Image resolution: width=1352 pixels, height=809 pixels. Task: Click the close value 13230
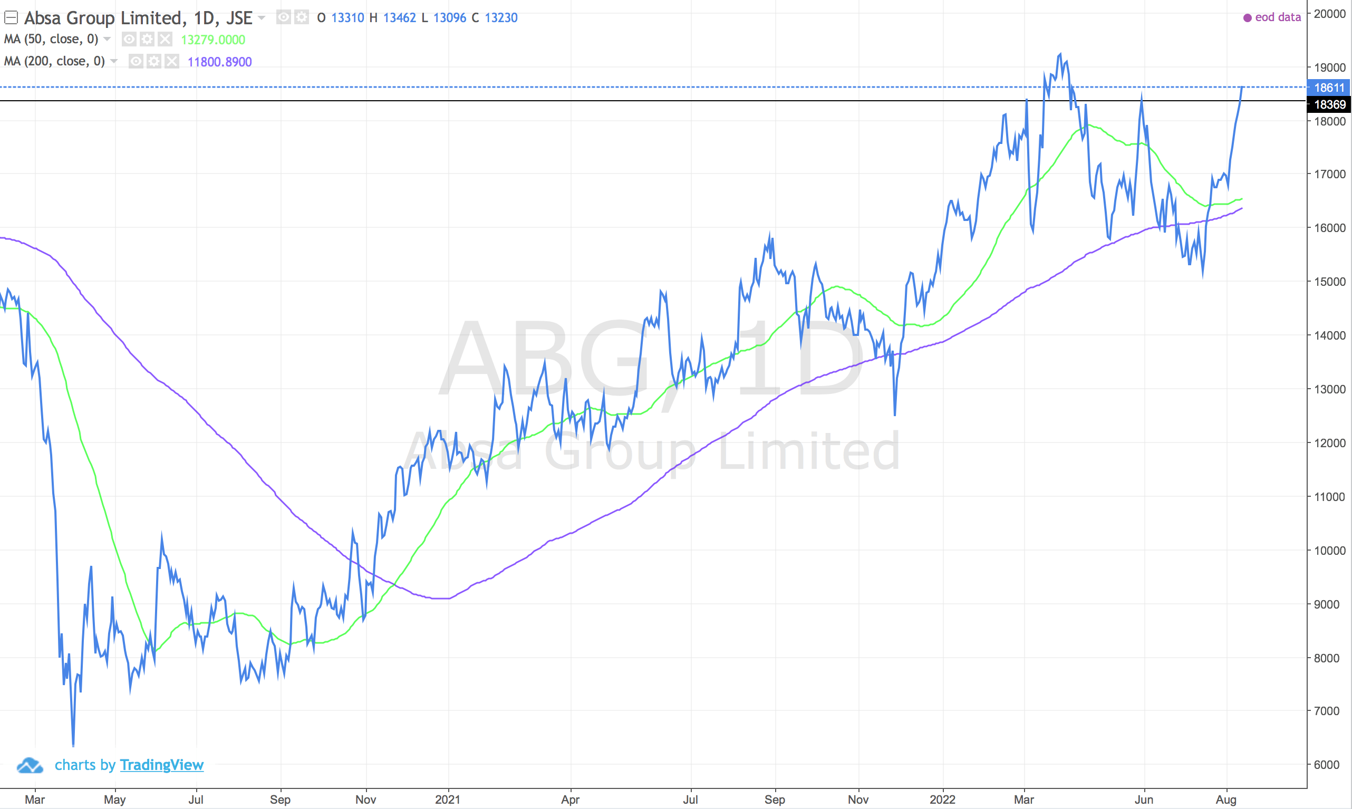[x=501, y=18]
